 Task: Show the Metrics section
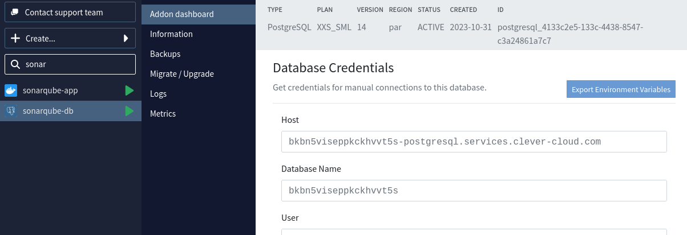[x=163, y=114]
